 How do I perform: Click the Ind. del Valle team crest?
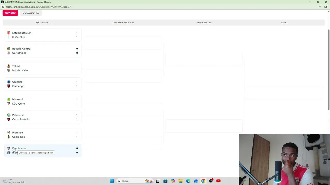pos(9,70)
